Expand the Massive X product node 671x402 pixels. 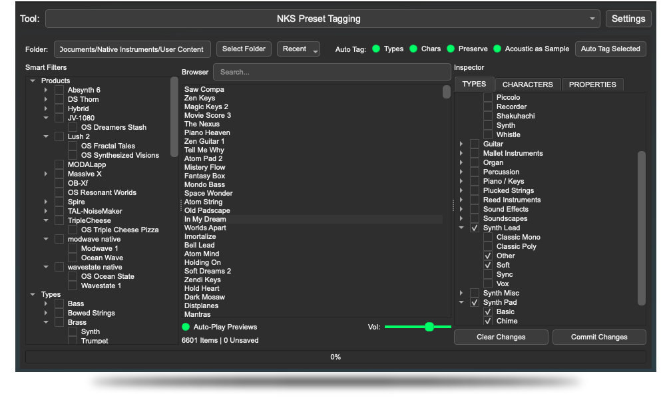[46, 174]
